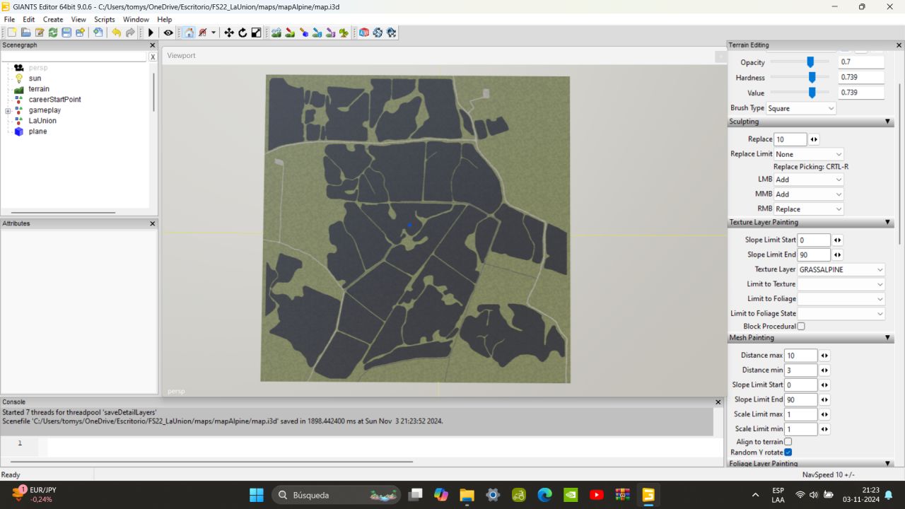Open the View menu
905x509 pixels.
[x=78, y=20]
